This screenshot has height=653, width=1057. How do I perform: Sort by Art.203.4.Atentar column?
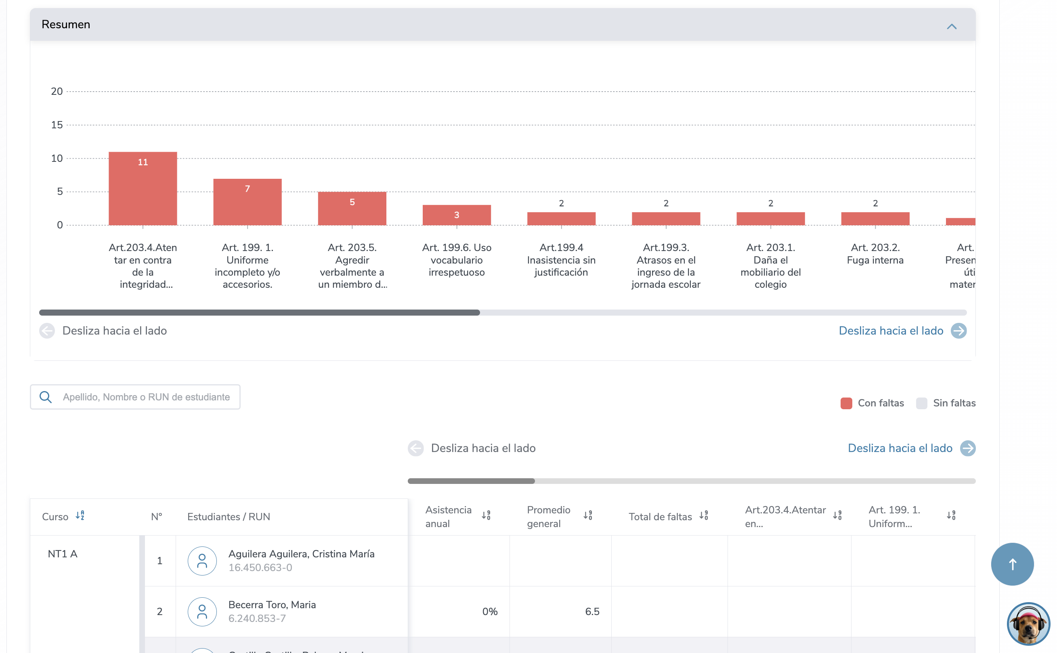pyautogui.click(x=837, y=516)
